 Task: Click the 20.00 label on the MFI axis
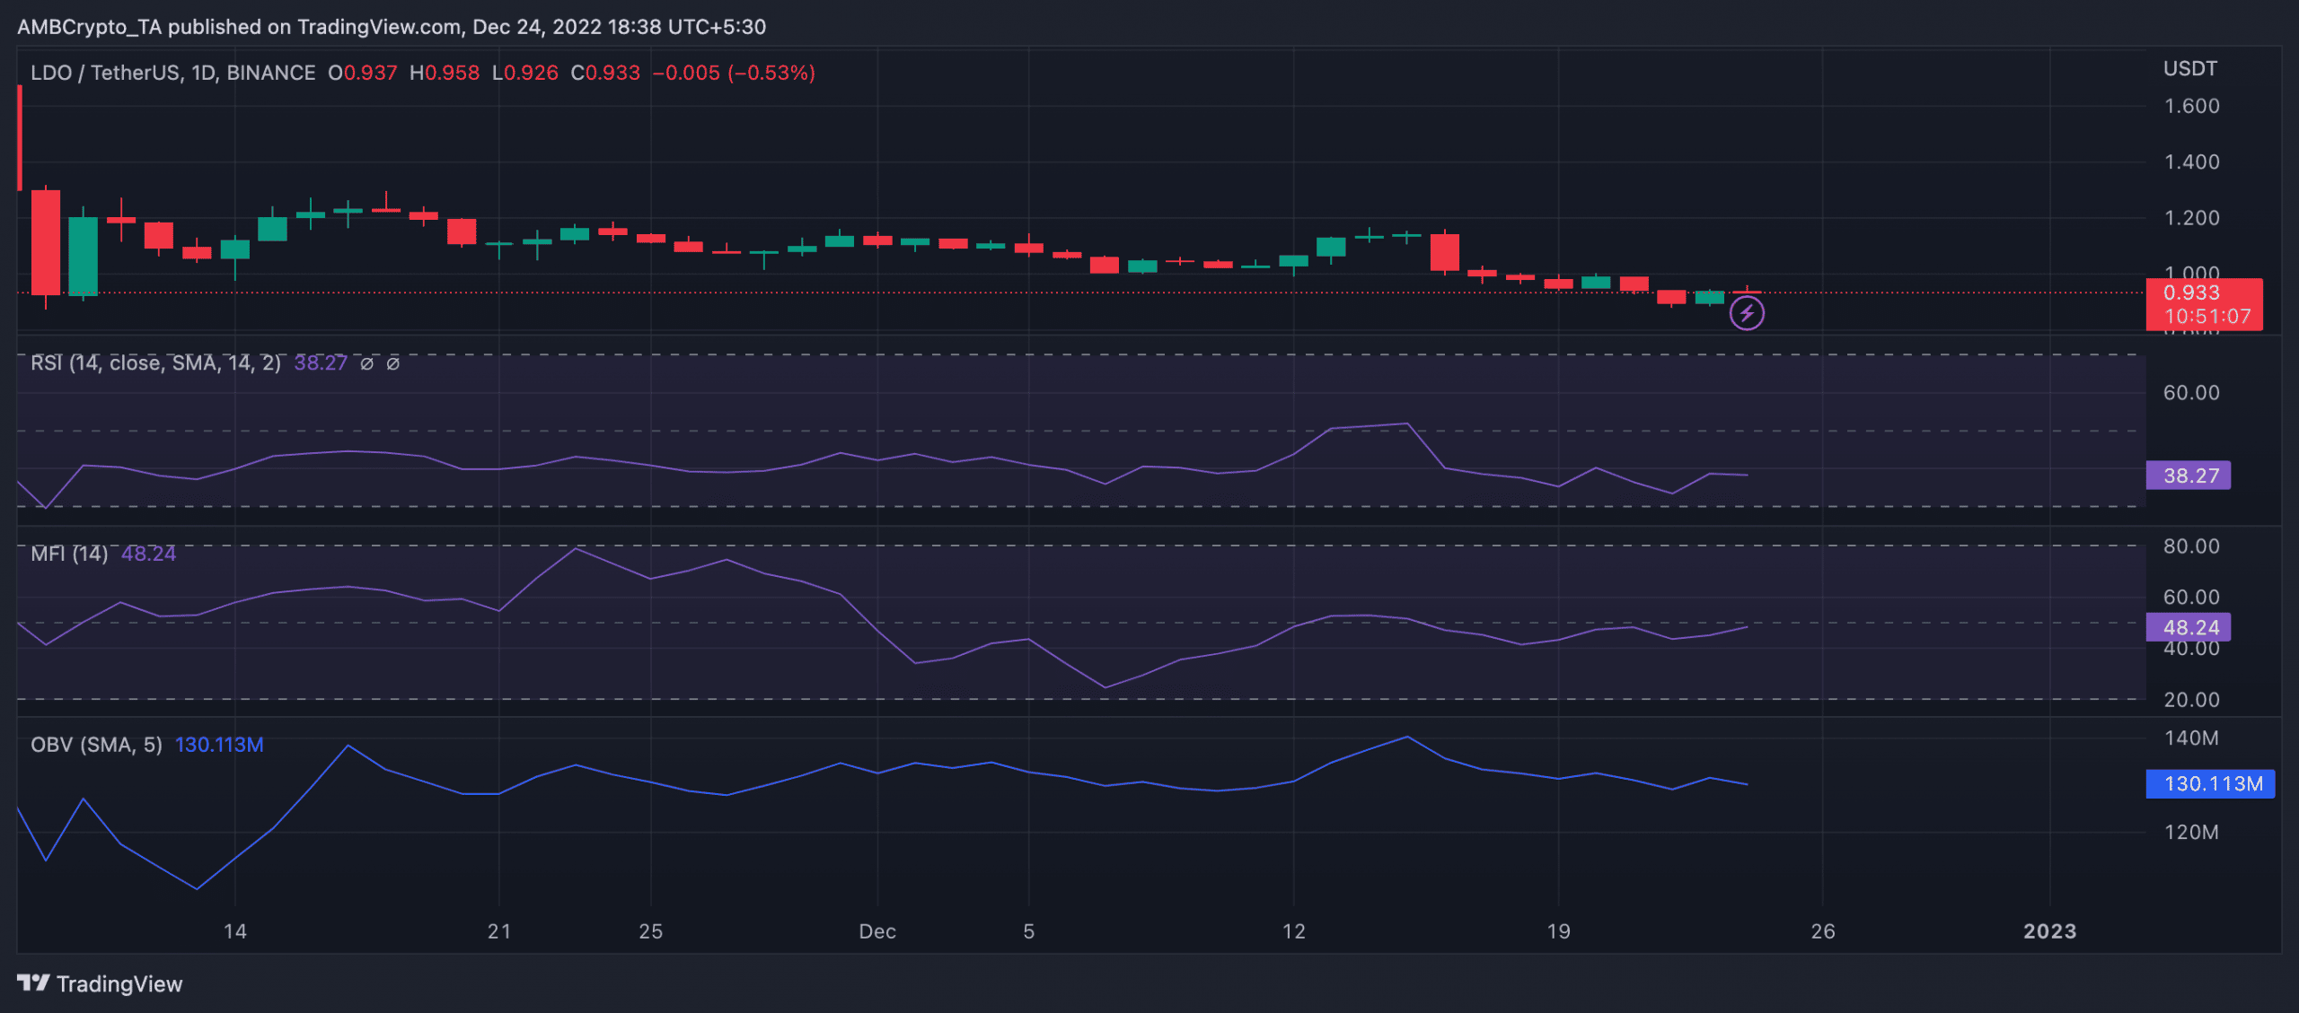pyautogui.click(x=2191, y=699)
